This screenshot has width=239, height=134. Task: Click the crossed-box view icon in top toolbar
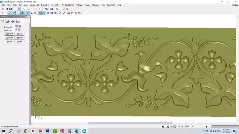57,9
